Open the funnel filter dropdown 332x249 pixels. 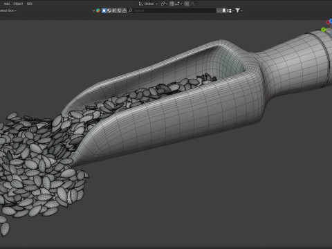point(239,10)
